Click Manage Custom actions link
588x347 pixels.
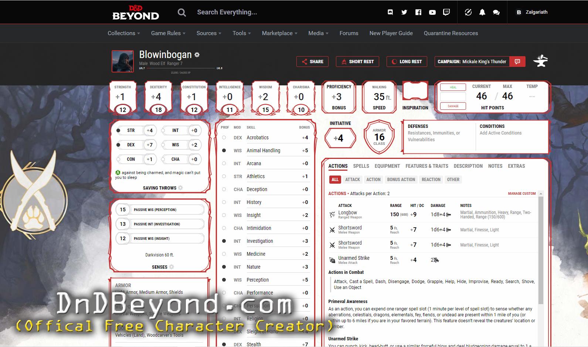click(521, 194)
